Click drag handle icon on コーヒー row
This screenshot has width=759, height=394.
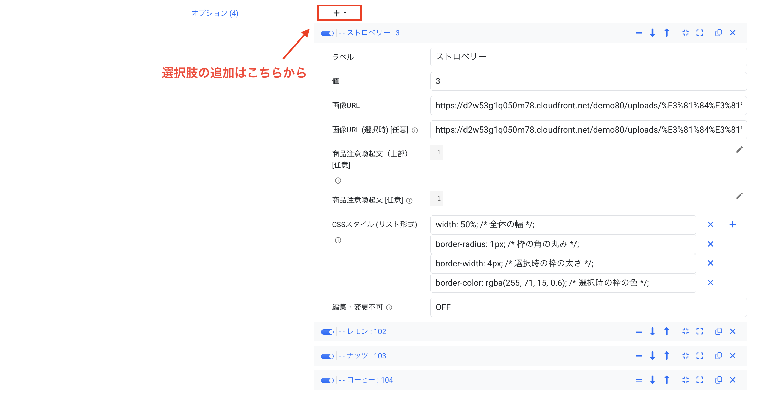639,380
